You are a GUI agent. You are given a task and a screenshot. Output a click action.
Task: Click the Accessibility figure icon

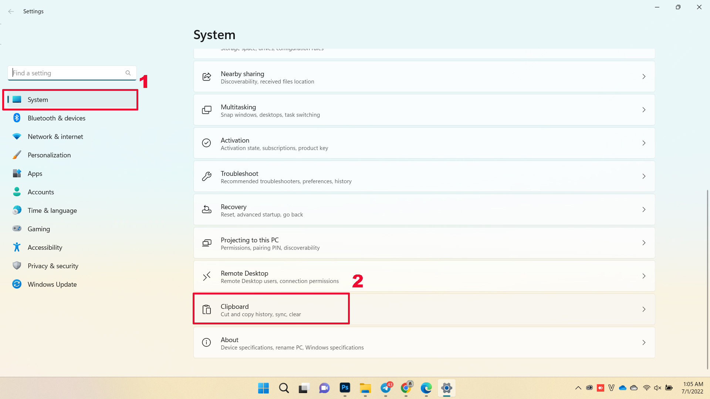(17, 247)
